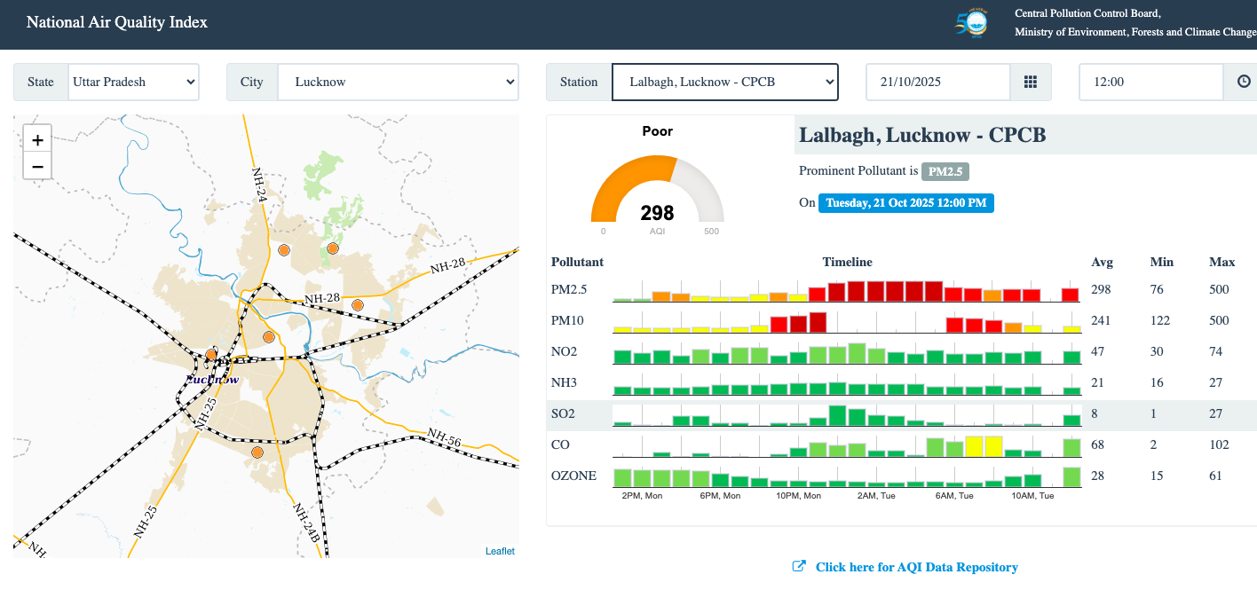The image size is (1257, 590).
Task: Zoom in on the Lucknow map
Action: [37, 140]
